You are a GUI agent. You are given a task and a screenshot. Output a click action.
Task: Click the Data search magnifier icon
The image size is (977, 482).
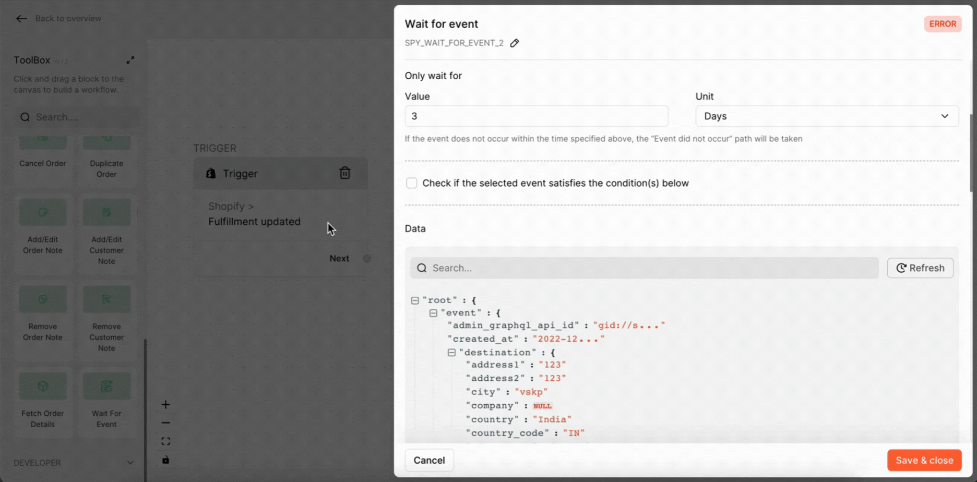(x=422, y=268)
